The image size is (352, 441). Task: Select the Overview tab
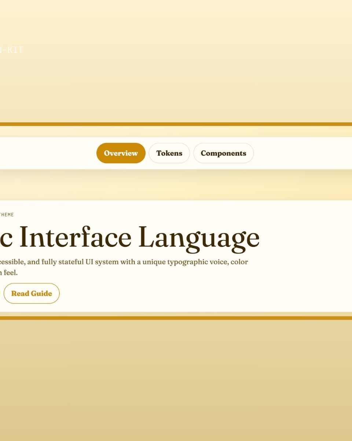click(x=121, y=153)
